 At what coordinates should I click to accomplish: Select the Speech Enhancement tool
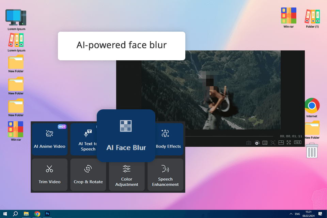pyautogui.click(x=166, y=175)
